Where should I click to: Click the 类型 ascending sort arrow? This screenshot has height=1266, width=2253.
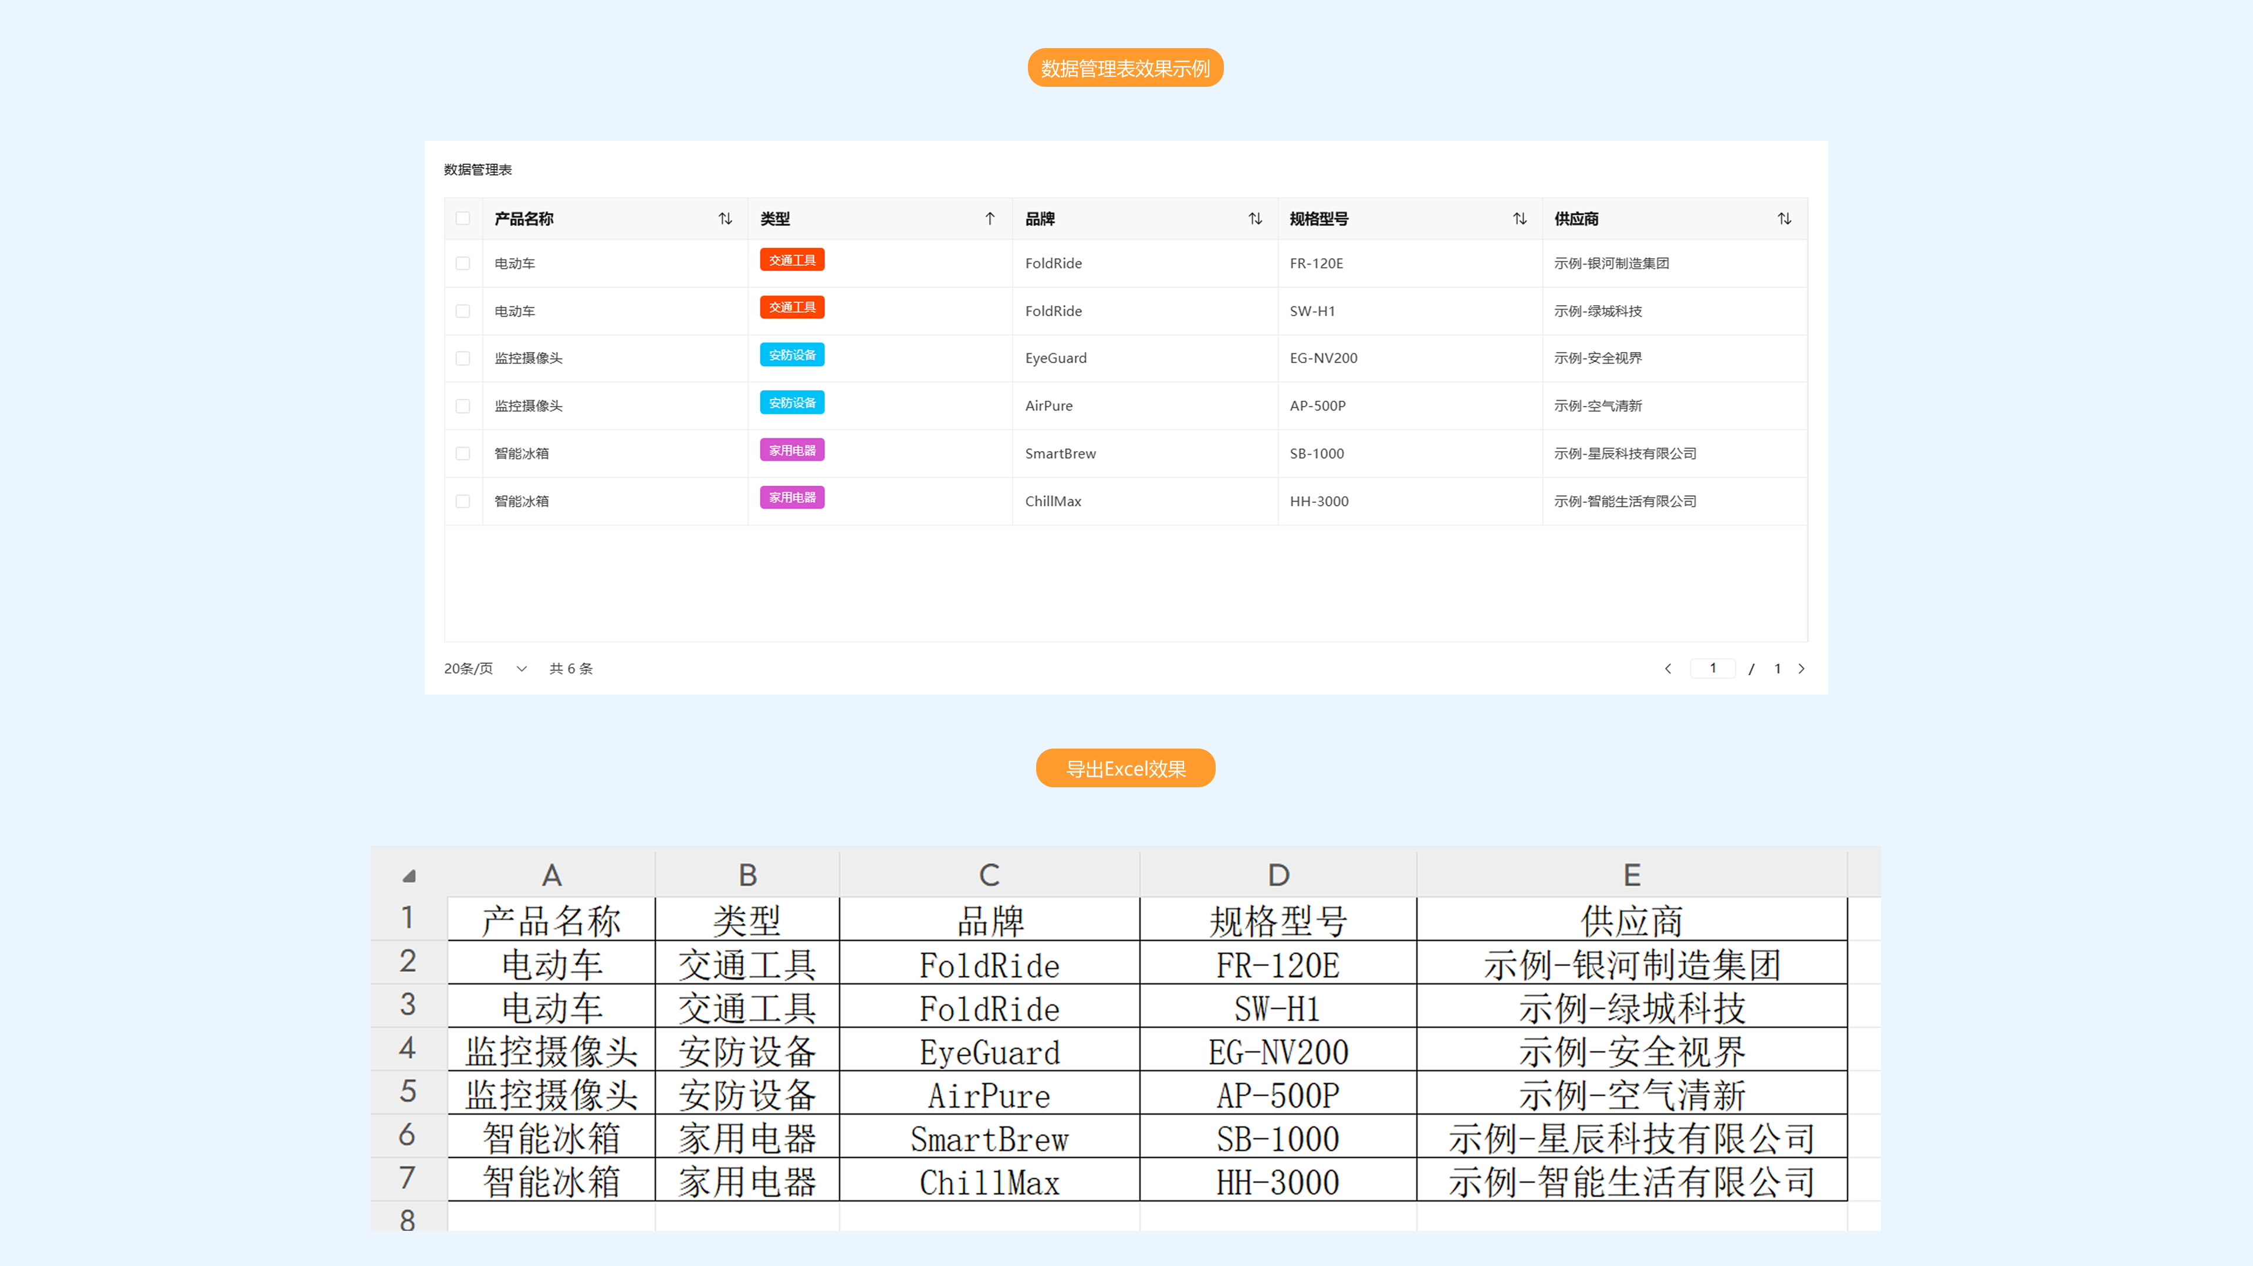coord(990,219)
